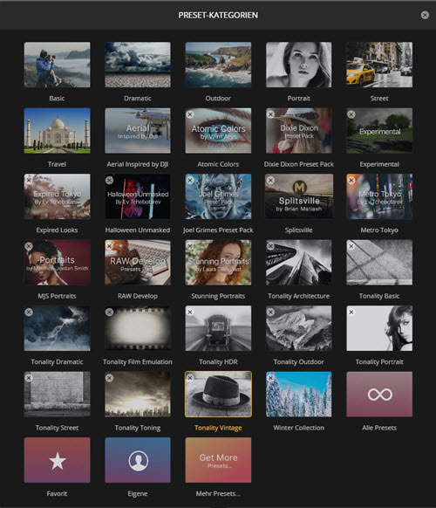Open Joel Grimes Preset Pack thumbnail
The height and width of the screenshot is (508, 436).
tap(218, 196)
